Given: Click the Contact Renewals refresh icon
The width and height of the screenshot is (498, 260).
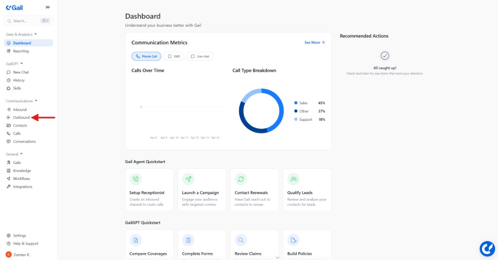Looking at the screenshot, I should point(241,179).
